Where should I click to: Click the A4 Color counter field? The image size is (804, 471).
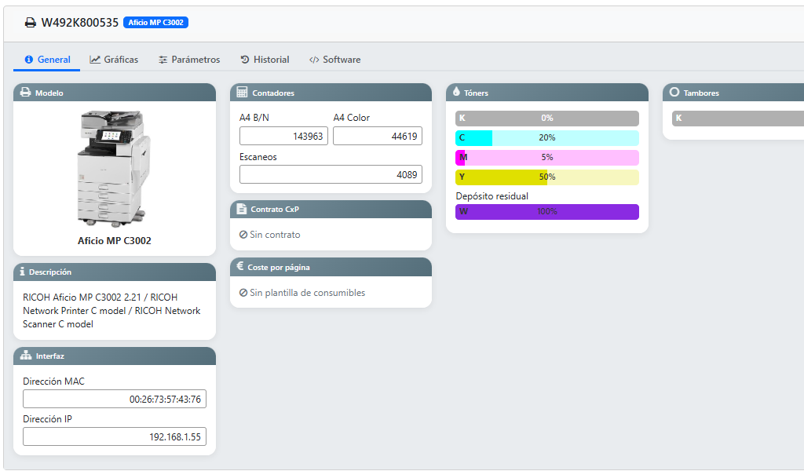coord(378,137)
